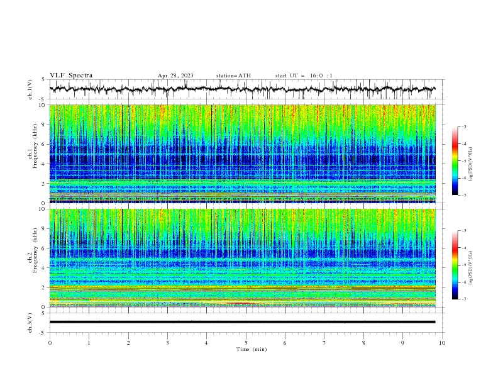The height and width of the screenshot is (385, 498).
Task: Click the log(PSD) label beside ch.2 color bar
Action: click(471, 268)
